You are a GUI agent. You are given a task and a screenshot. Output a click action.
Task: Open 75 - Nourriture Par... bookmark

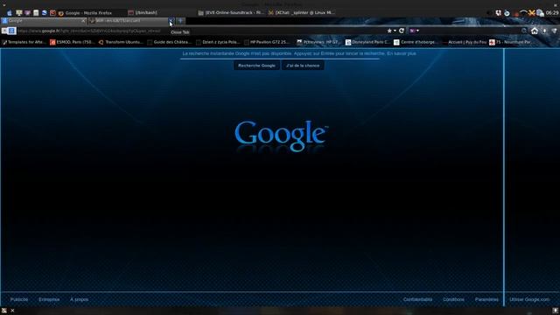(511, 42)
